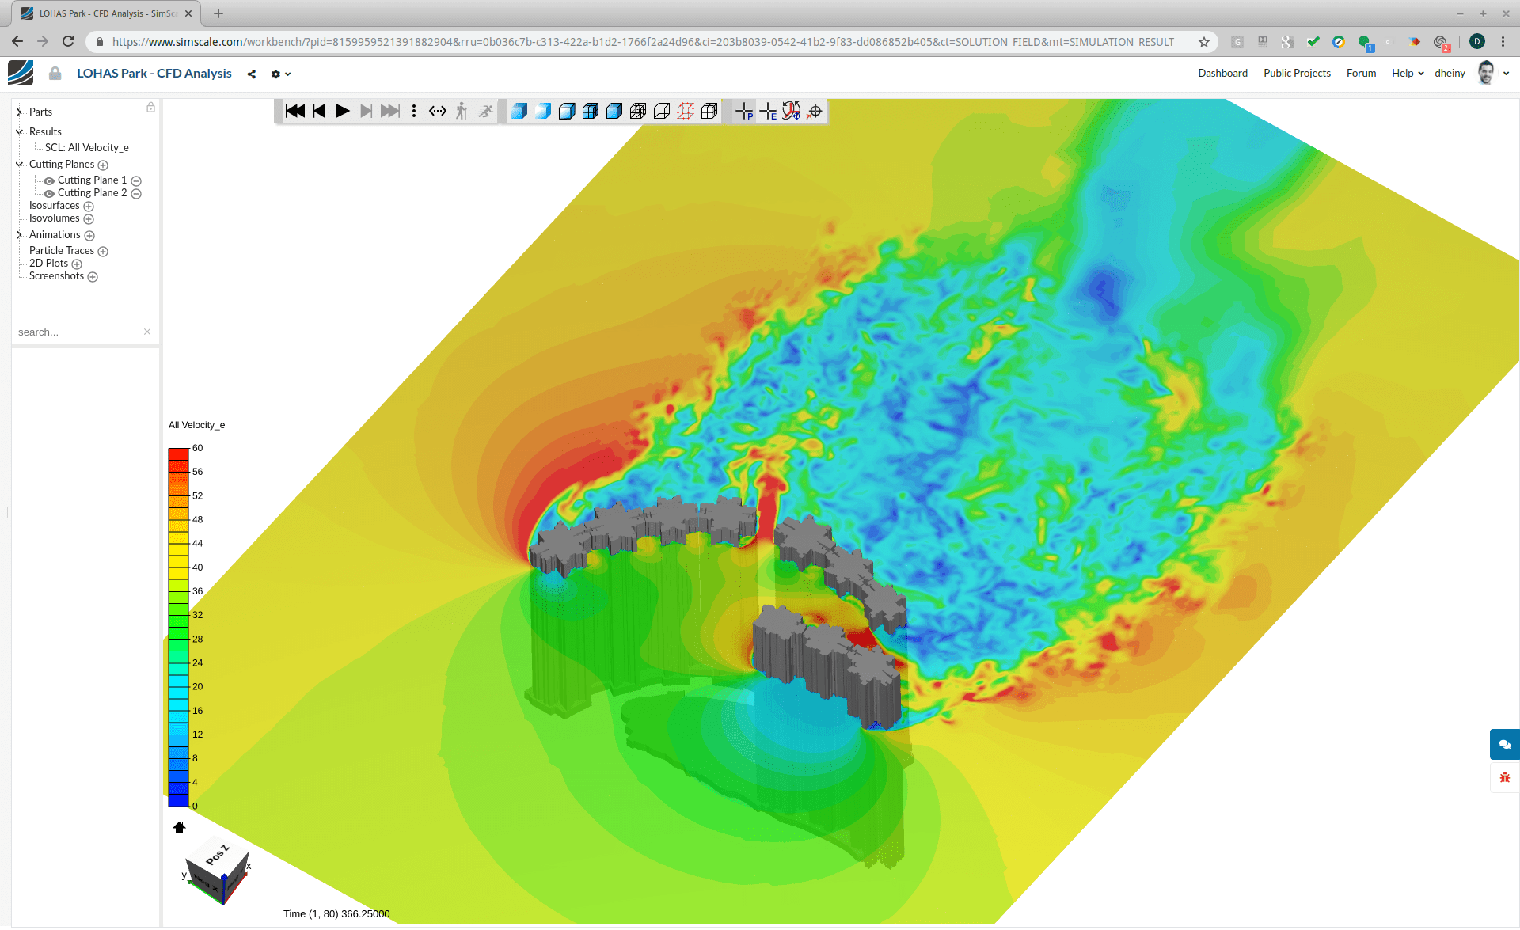Jump to last animation frame

click(x=390, y=111)
